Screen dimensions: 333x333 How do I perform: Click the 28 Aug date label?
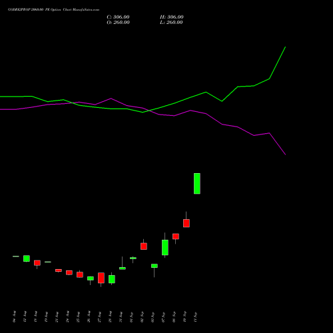111,316
